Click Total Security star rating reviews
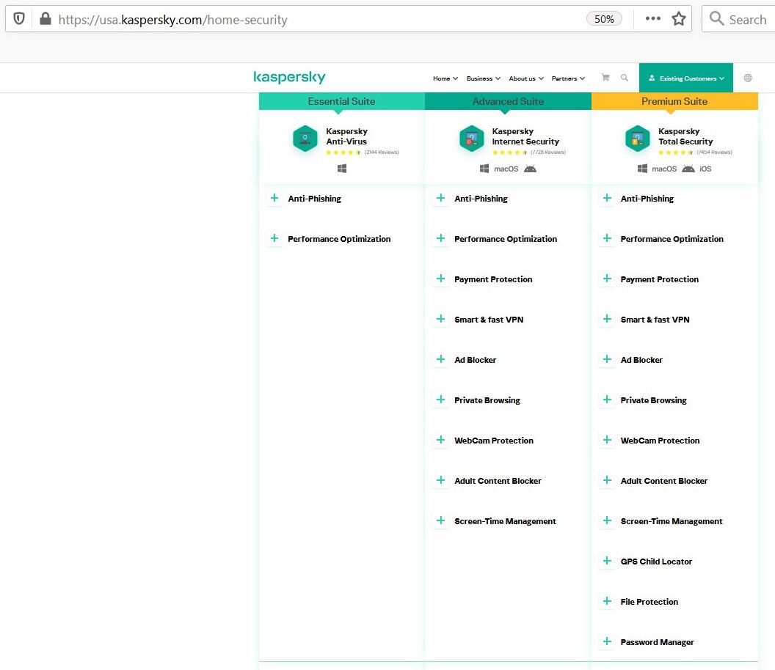 coord(695,152)
